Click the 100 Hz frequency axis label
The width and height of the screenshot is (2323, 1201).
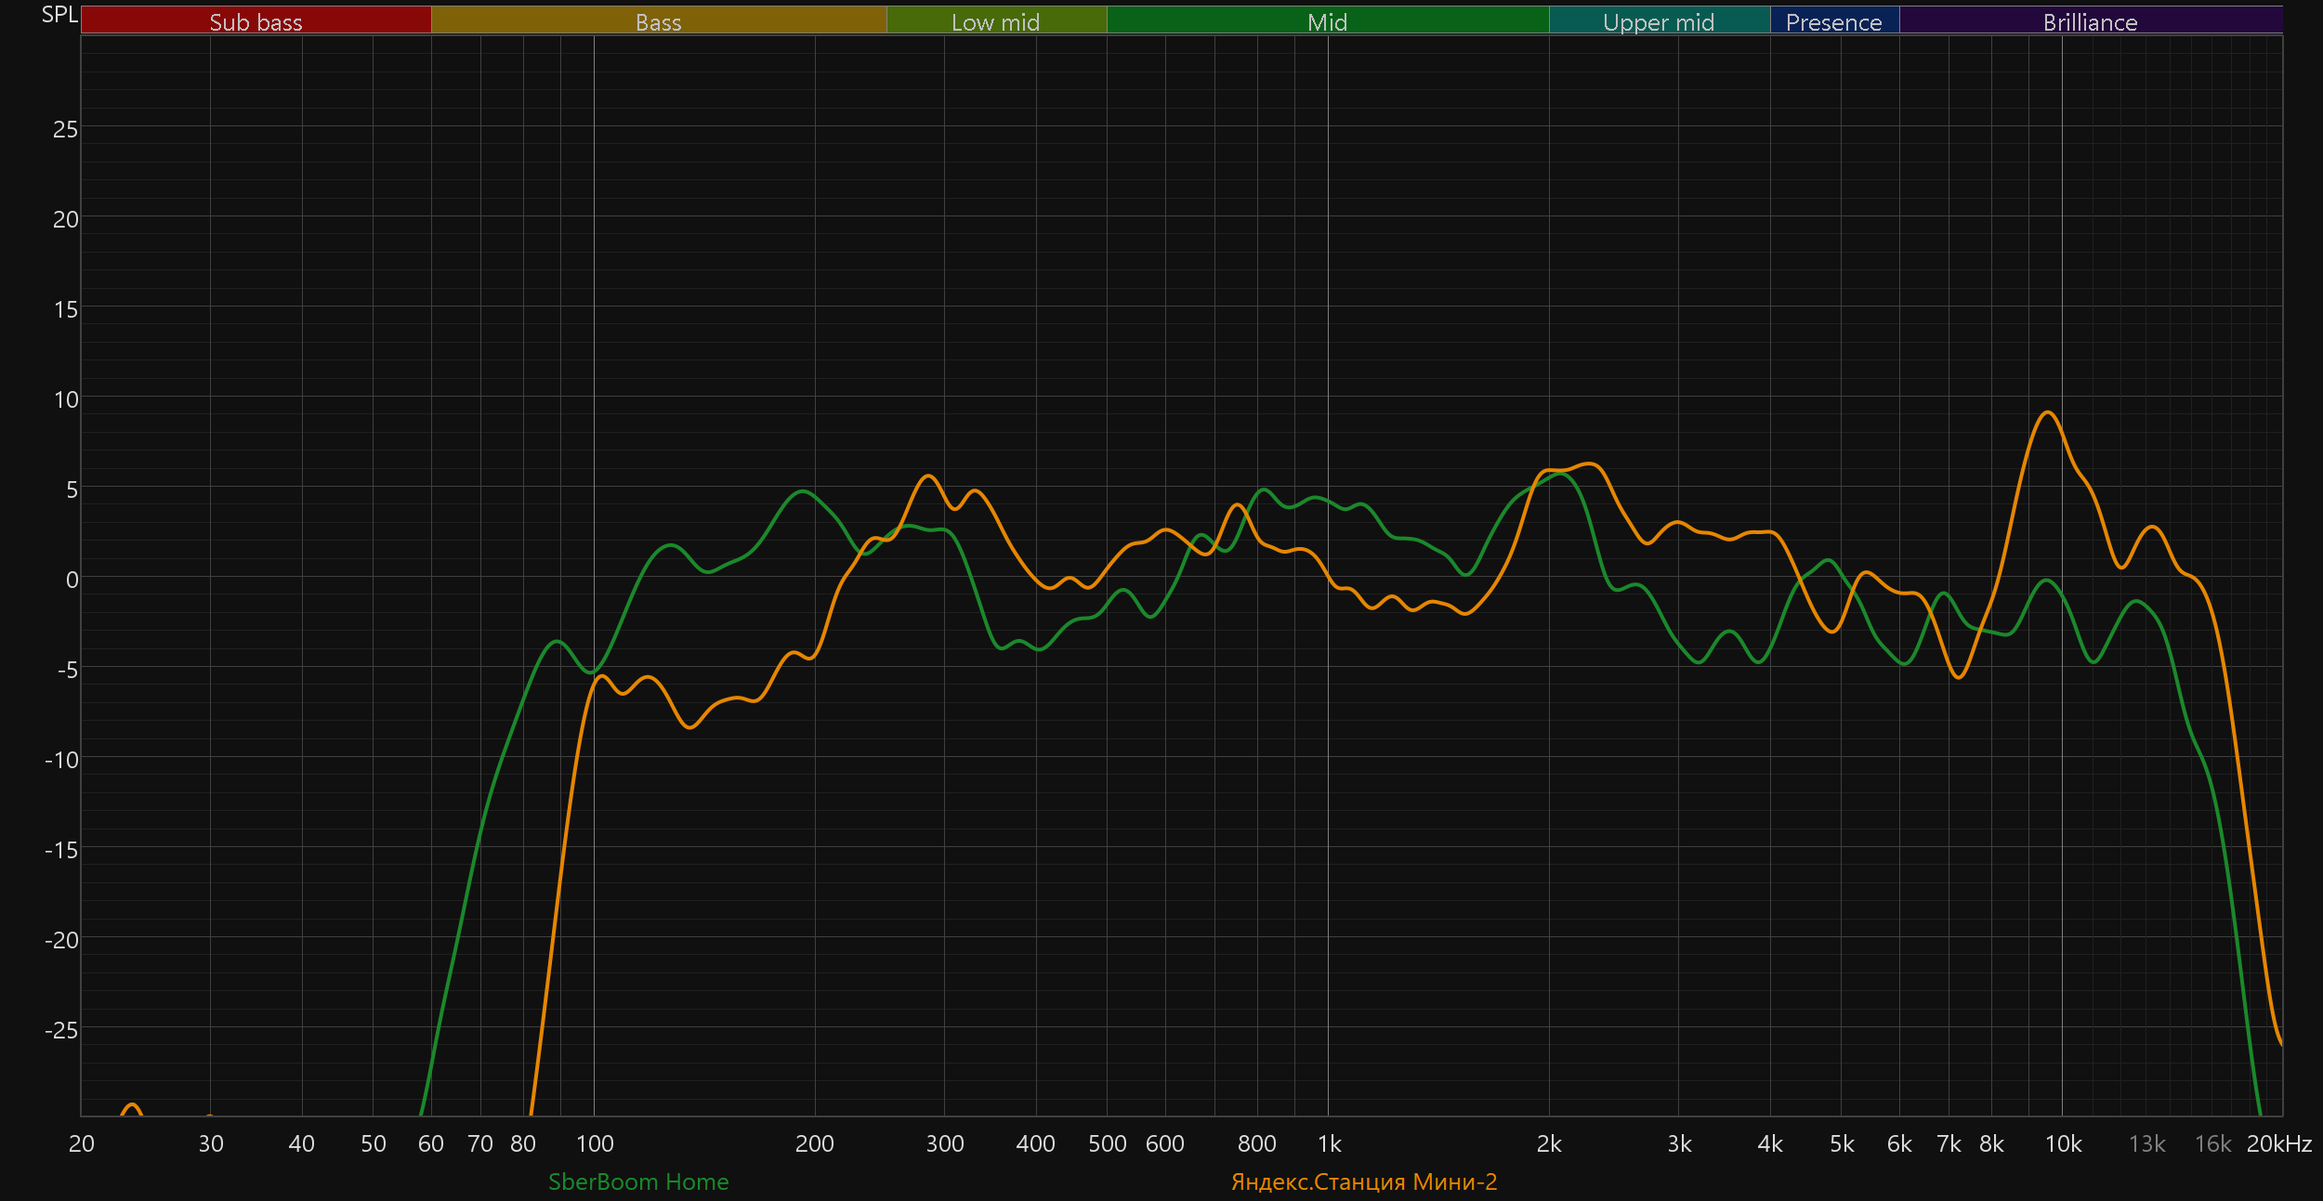click(595, 1143)
